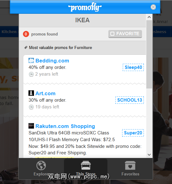This screenshot has width=172, height=184.
Task: Open the Bedding.com store link
Action: click(x=52, y=61)
